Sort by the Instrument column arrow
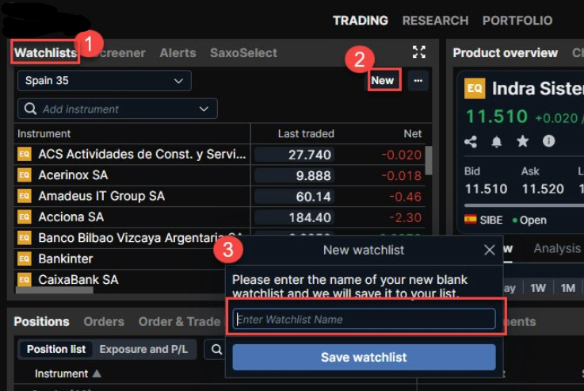 pyautogui.click(x=97, y=374)
